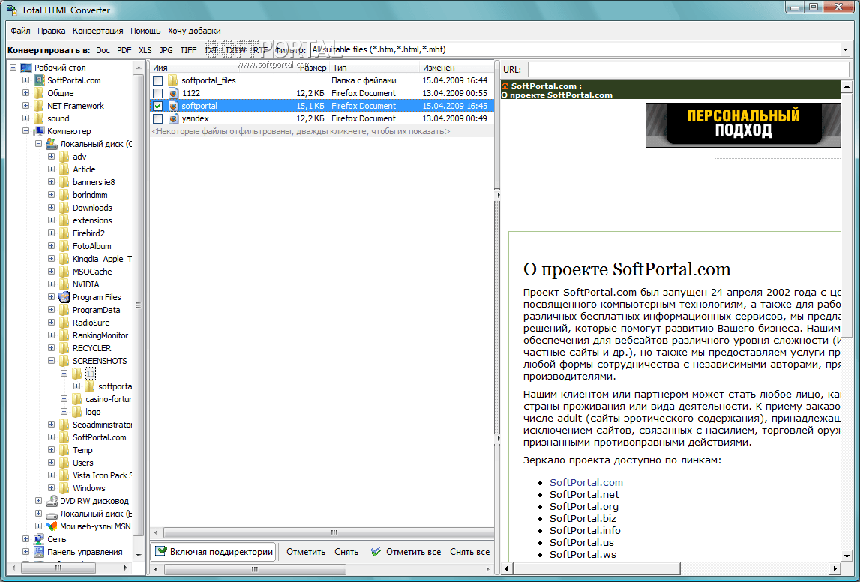Collapse the SCREENSHOTS folder node
This screenshot has width=860, height=582.
[x=51, y=361]
